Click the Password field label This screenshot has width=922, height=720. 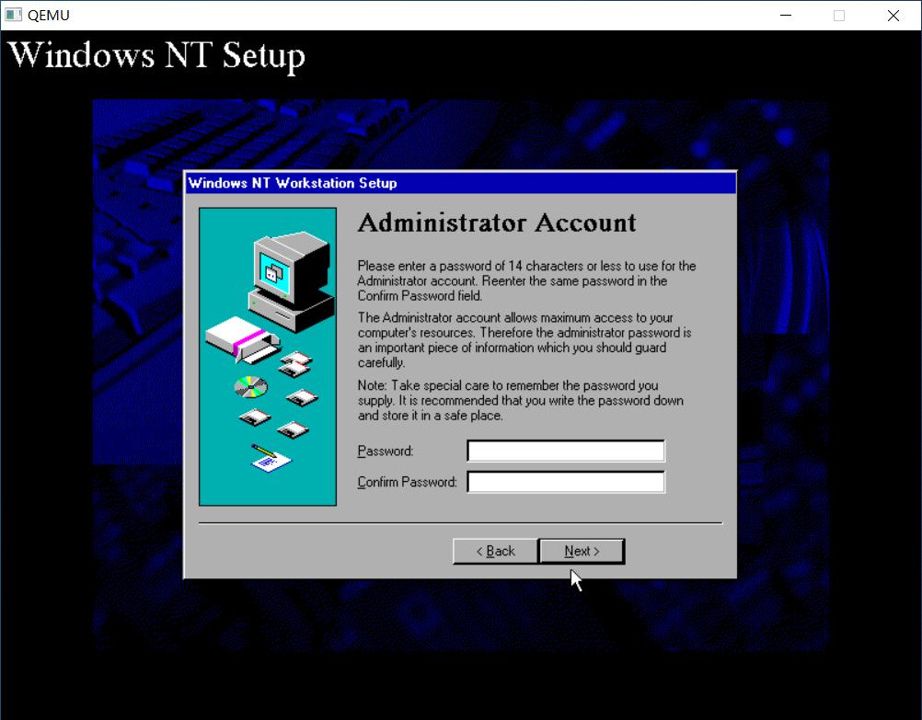tap(385, 451)
